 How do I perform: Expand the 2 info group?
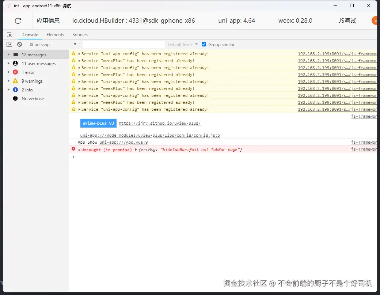[8, 90]
